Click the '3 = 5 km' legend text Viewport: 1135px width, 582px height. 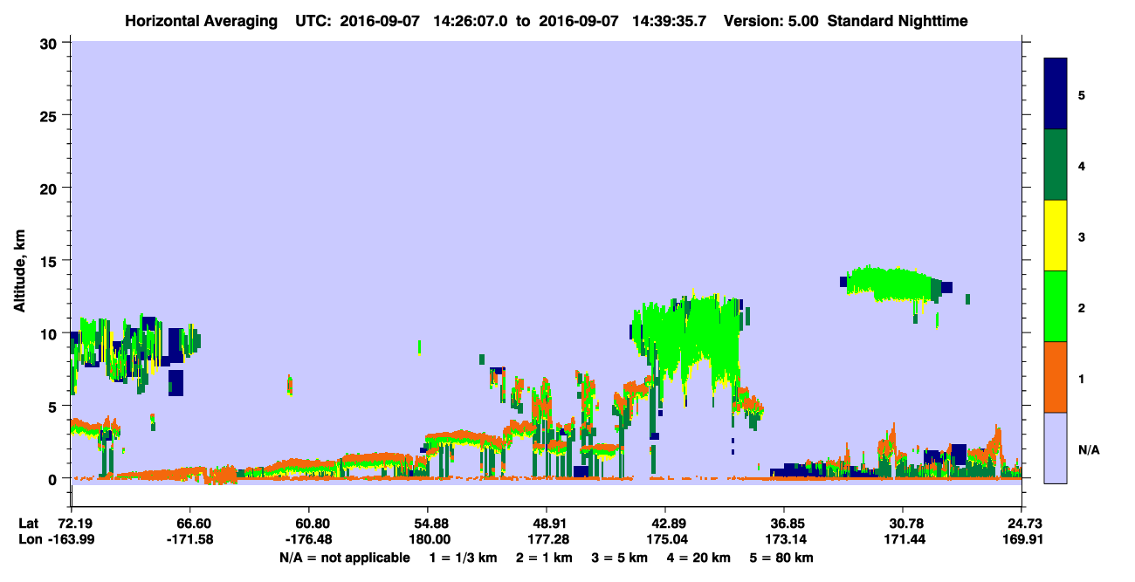coord(619,558)
